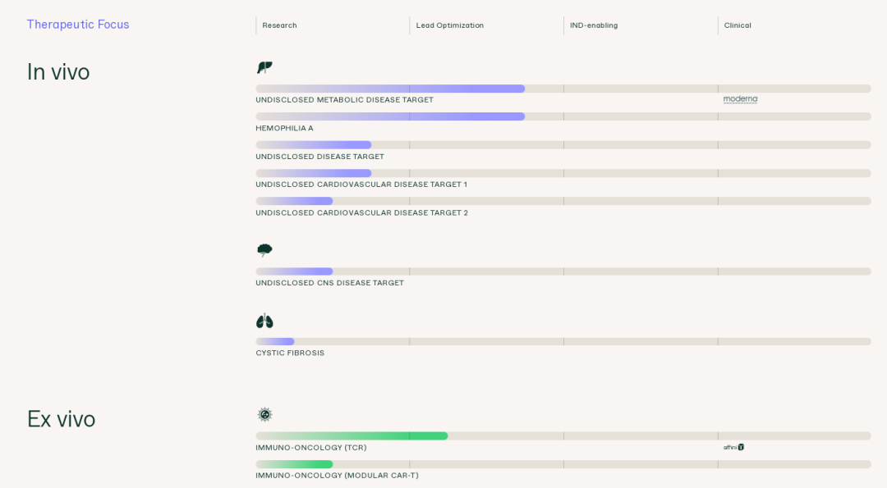Click the Moderna partner logo

(x=740, y=99)
